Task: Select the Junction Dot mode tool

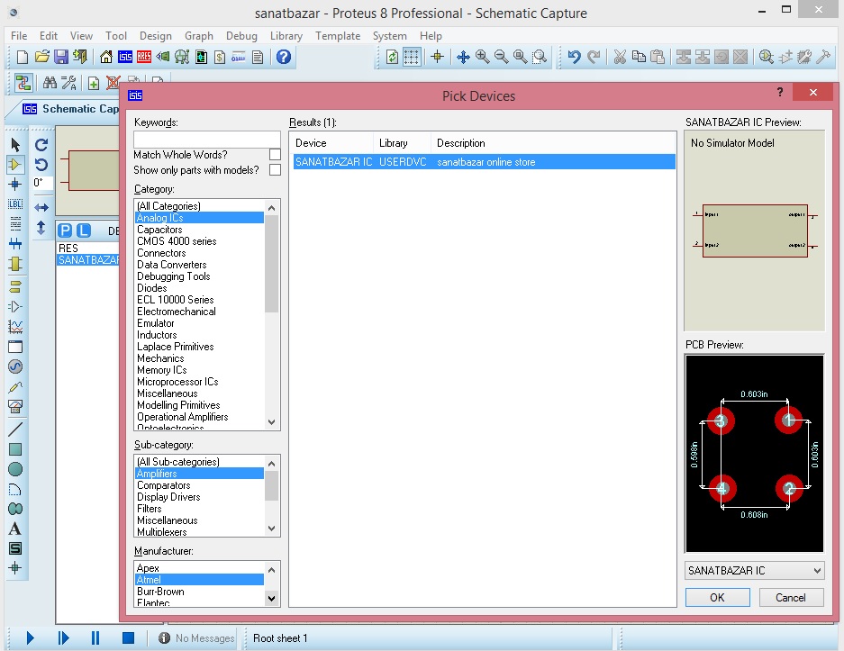Action: point(15,184)
